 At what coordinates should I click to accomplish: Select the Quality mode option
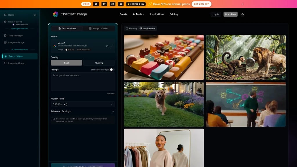coord(99,63)
